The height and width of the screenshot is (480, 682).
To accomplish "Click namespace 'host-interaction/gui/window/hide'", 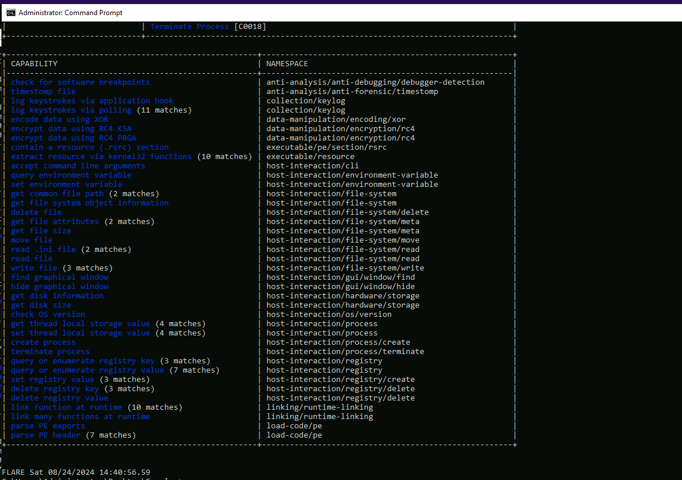I will coord(341,287).
